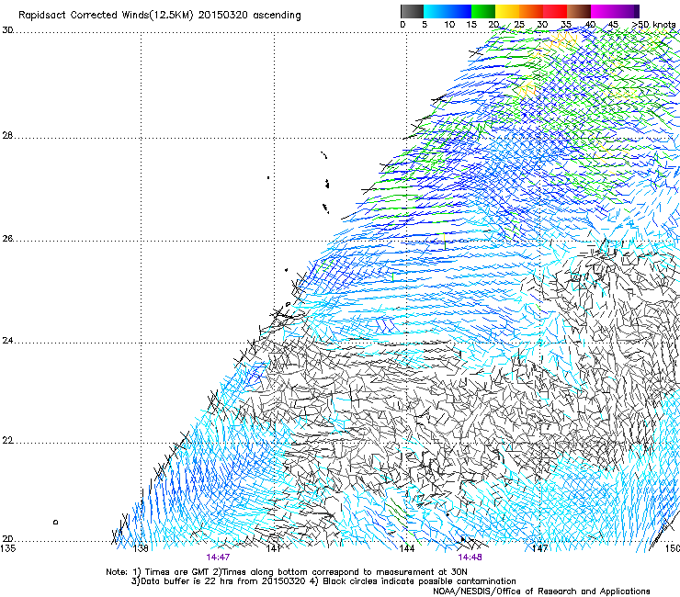
Task: Click the red 30-35 knots legend swatch
Action: pos(555,11)
